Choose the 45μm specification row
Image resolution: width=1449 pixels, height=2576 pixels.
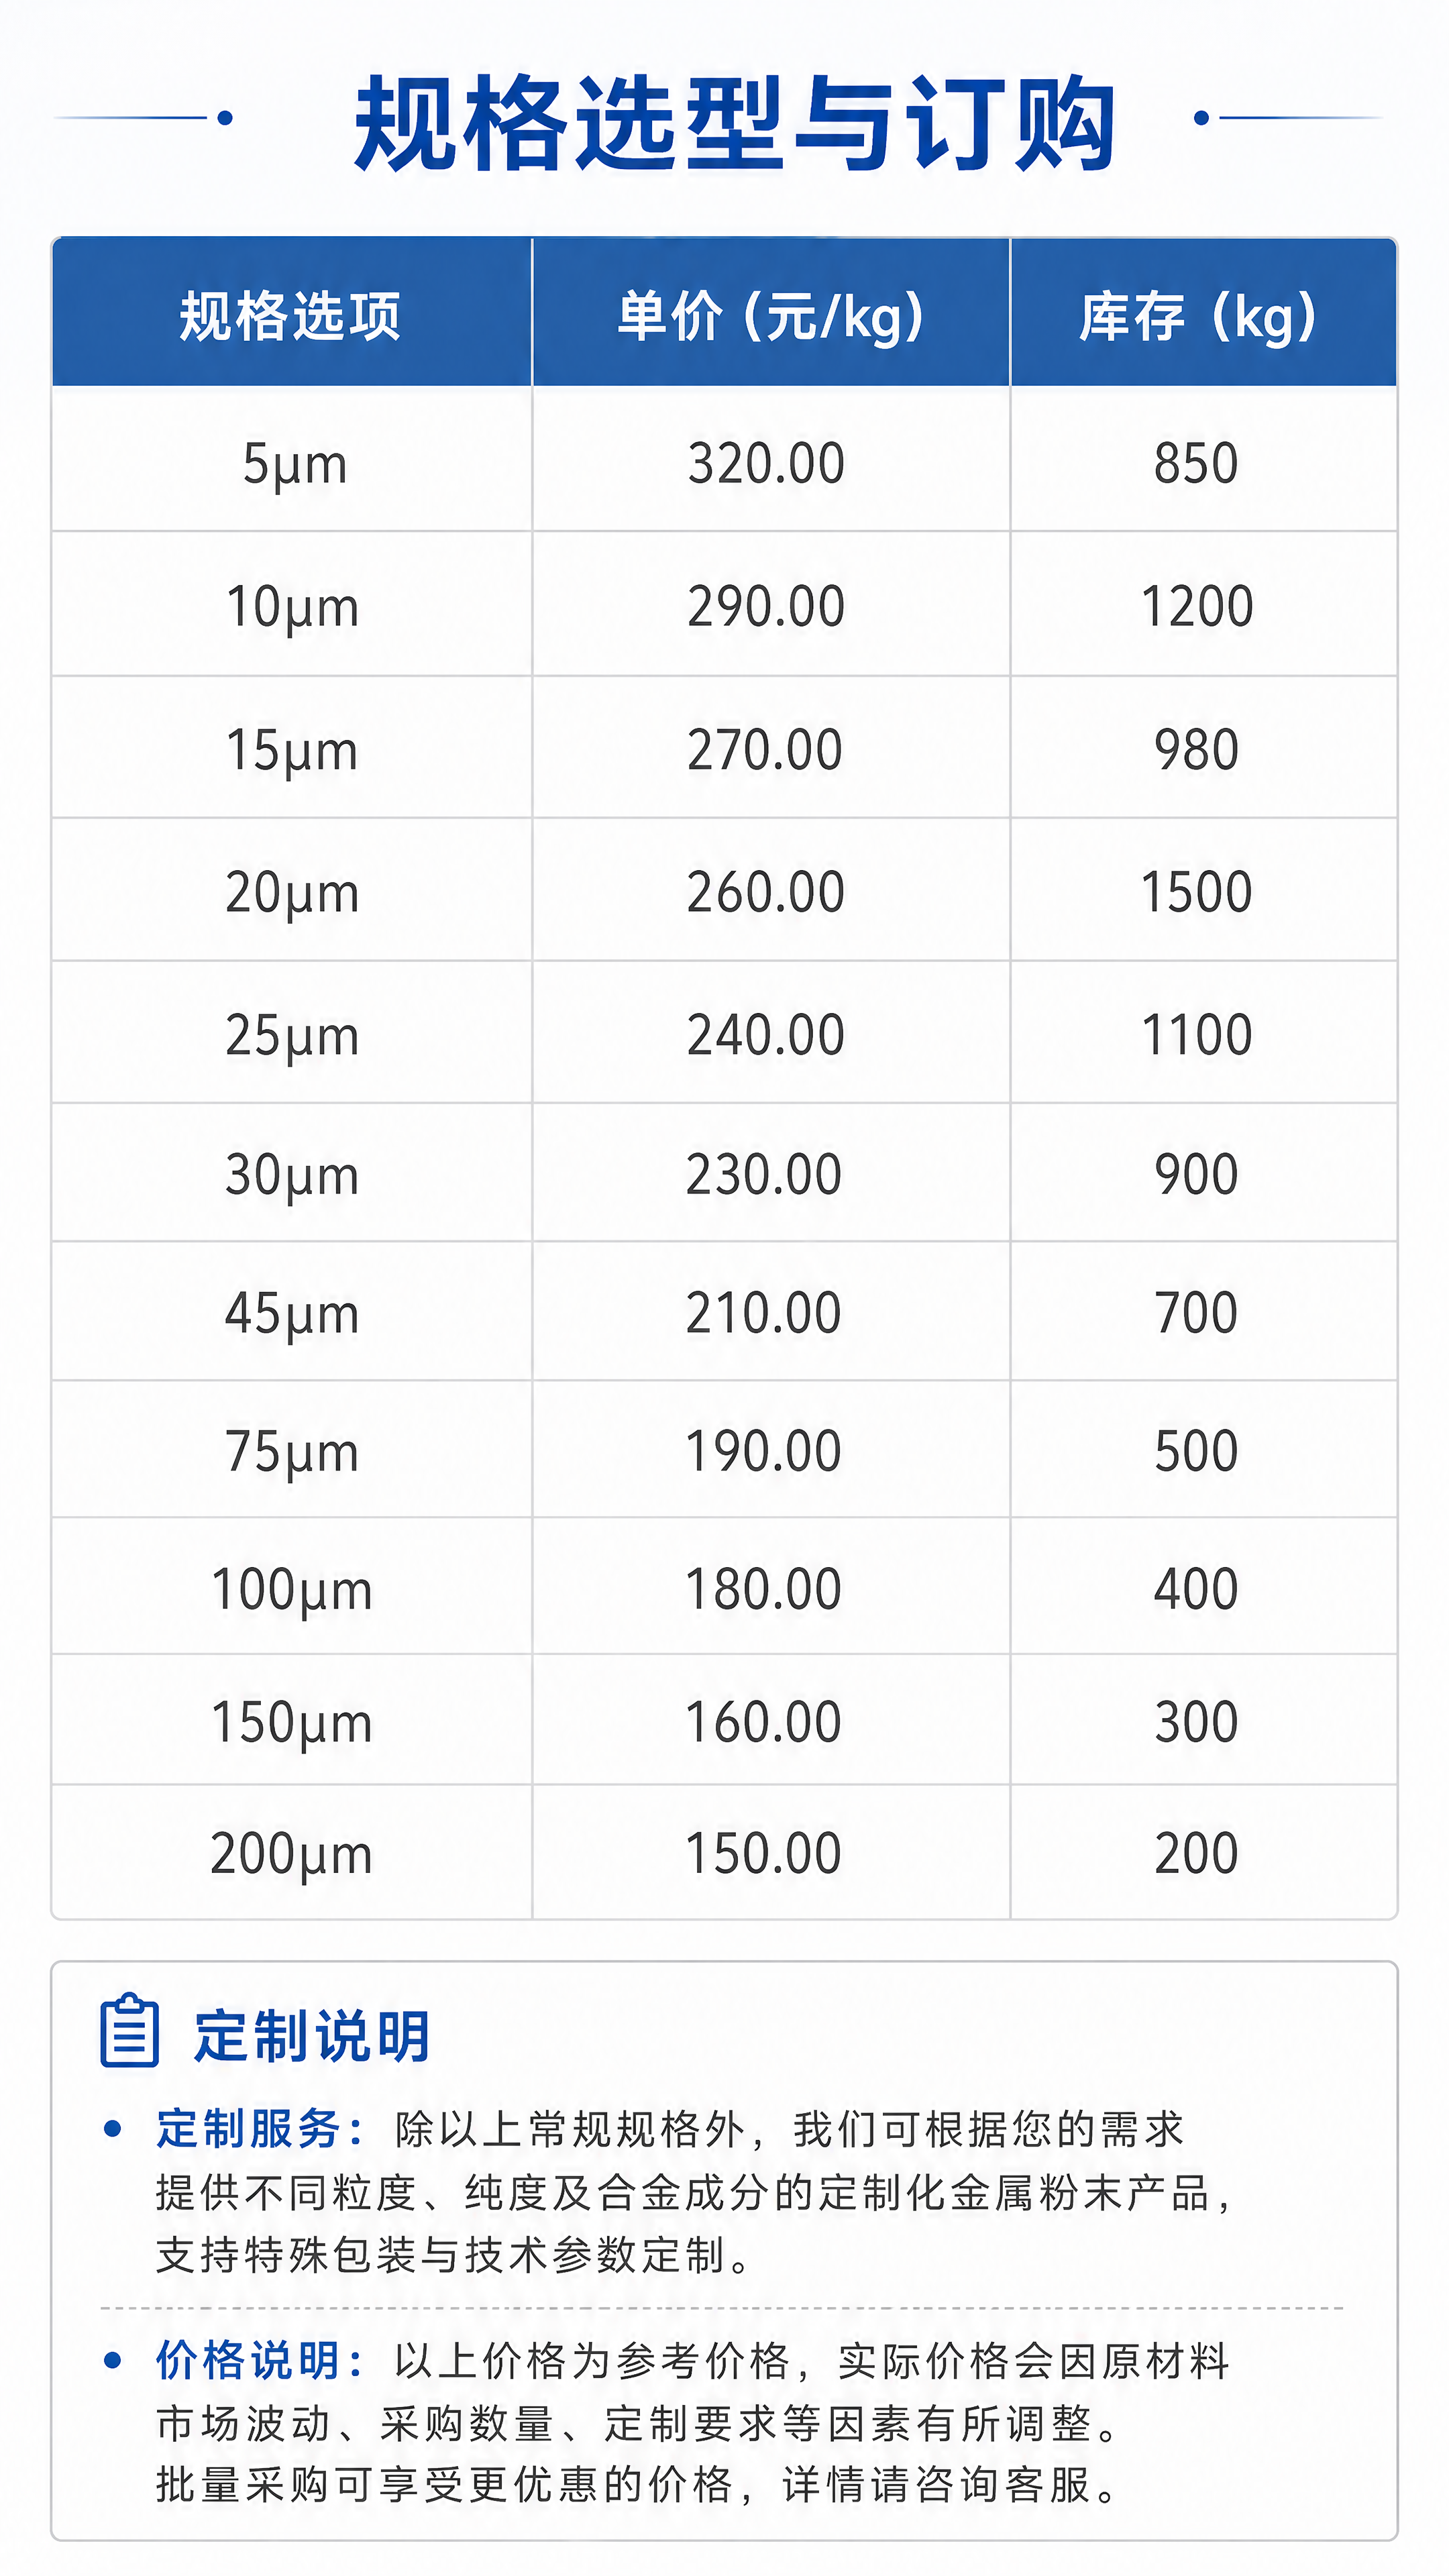(724, 1312)
